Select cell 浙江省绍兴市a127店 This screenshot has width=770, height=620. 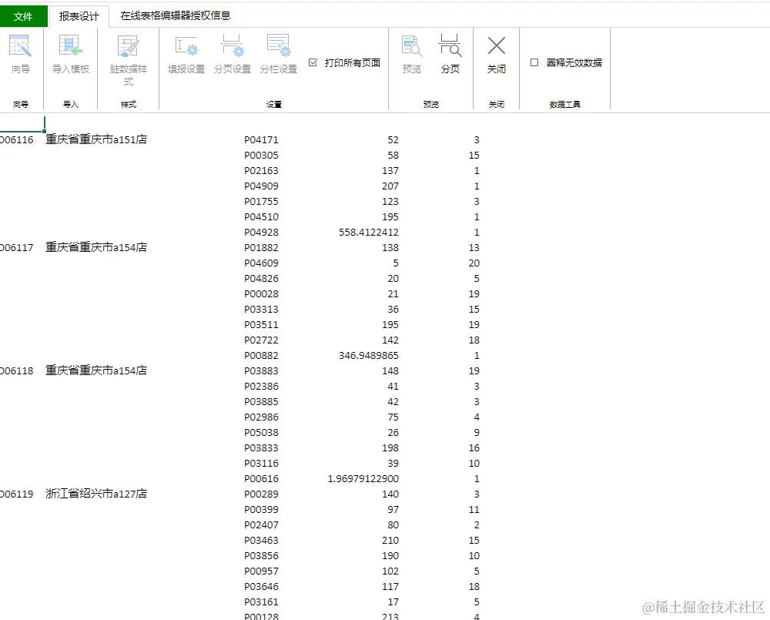pos(96,494)
